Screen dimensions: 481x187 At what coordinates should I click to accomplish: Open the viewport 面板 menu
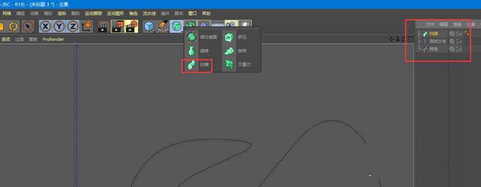pyautogui.click(x=33, y=39)
